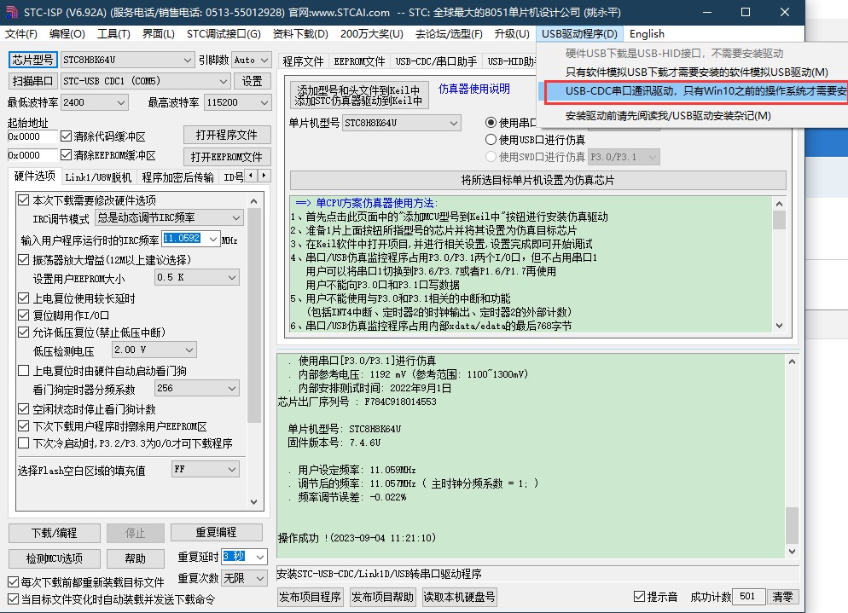
Task: Click 发布项目程序 button
Action: pos(310,597)
